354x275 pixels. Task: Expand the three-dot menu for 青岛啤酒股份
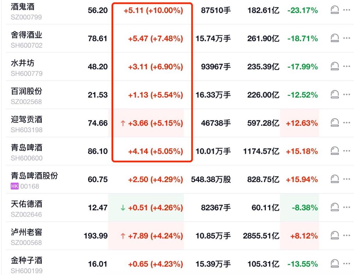click(x=347, y=179)
